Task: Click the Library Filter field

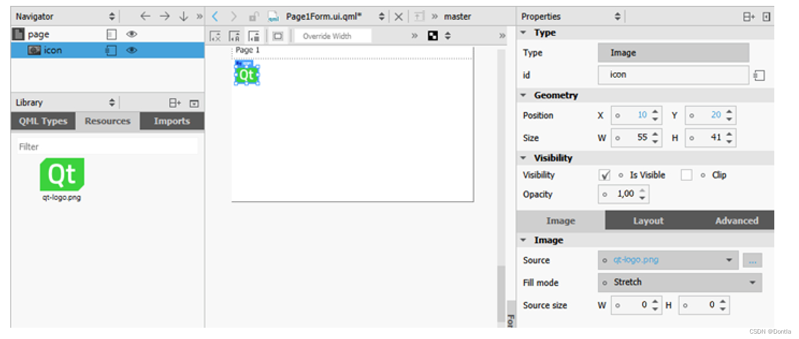Action: 107,146
